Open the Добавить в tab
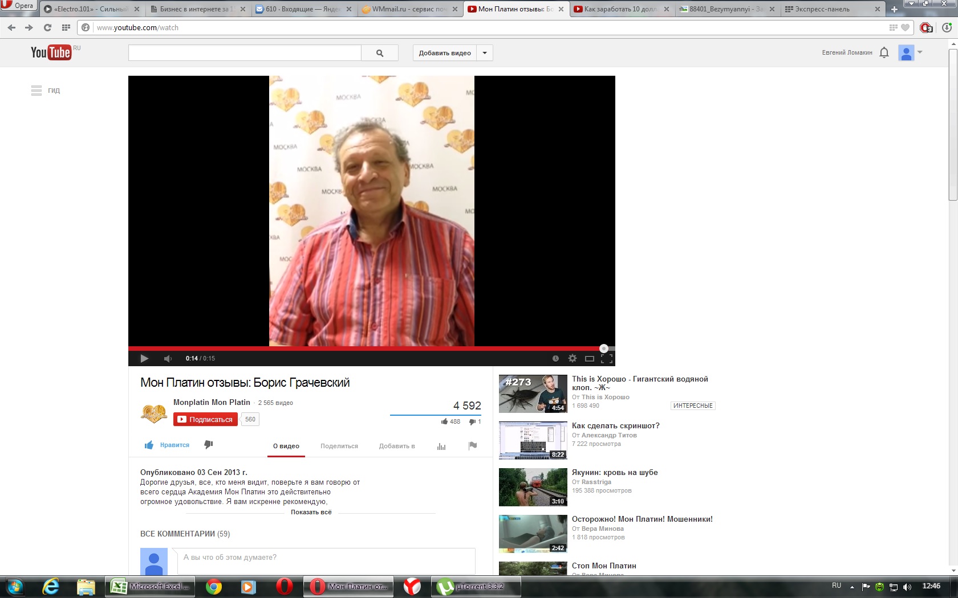This screenshot has width=958, height=598. 397,446
